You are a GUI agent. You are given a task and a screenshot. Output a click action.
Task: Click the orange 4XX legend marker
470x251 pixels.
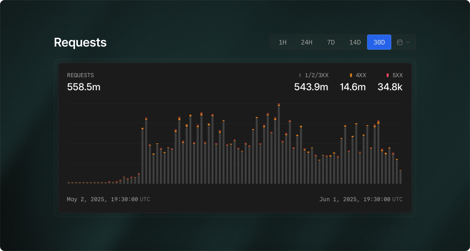coord(351,75)
